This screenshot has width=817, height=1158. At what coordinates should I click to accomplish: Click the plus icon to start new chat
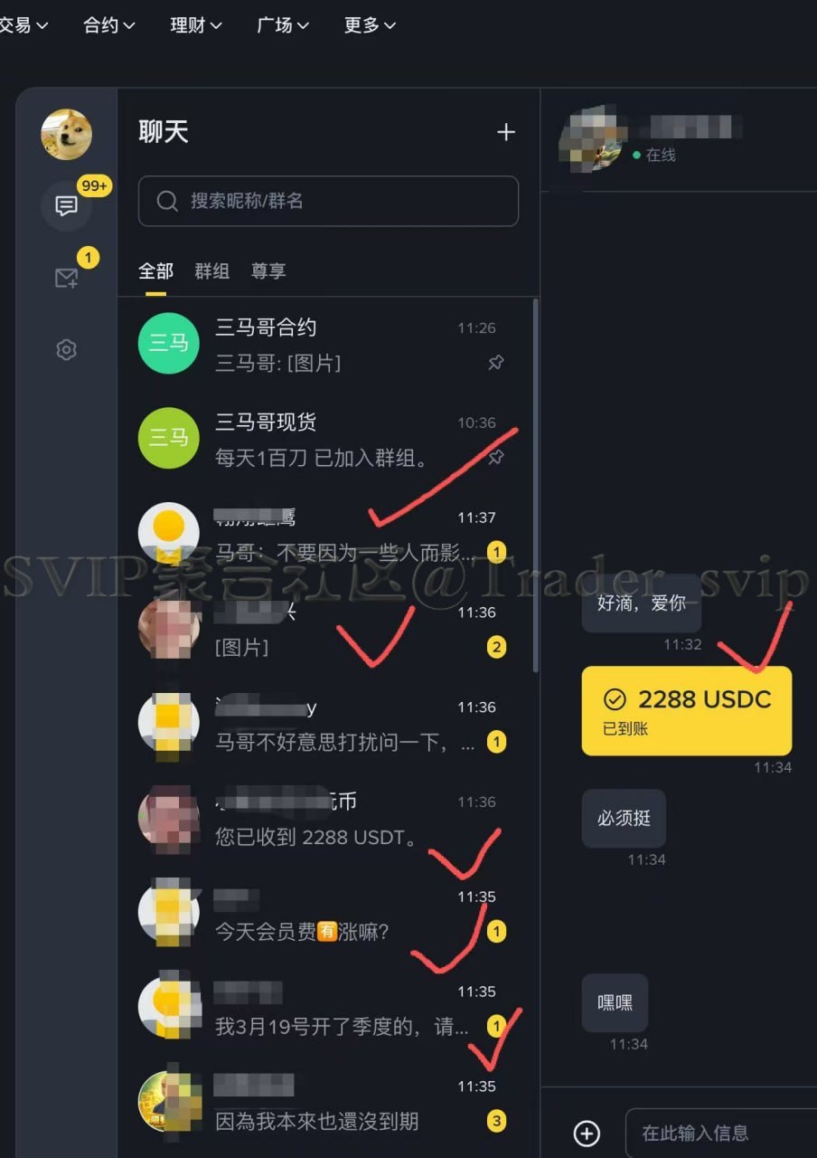click(506, 132)
